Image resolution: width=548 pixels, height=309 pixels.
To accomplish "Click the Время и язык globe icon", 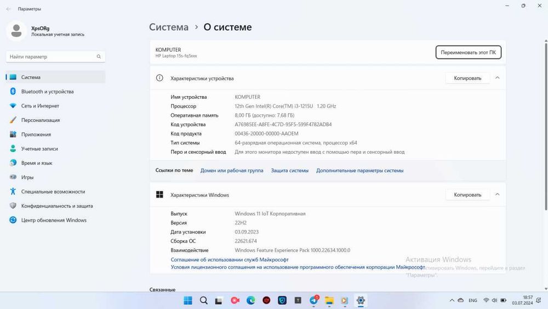I will [13, 162].
